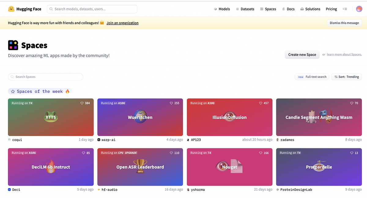Screen dimensions: 367x198
Task: Click the coqui avatar icon
Action: coord(9,140)
